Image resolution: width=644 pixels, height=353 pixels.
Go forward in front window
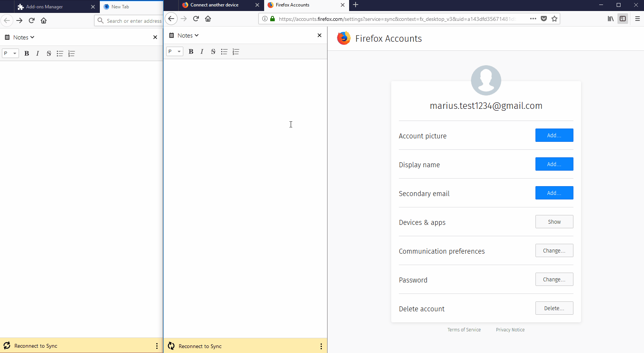(x=184, y=19)
